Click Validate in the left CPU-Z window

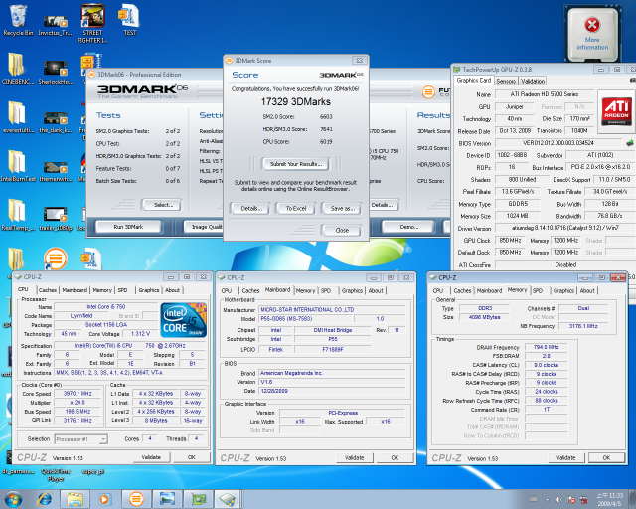[x=151, y=457]
